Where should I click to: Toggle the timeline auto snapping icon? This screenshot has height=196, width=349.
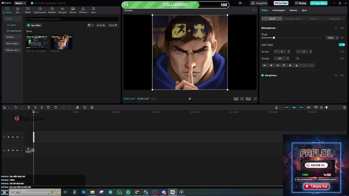click(294, 108)
